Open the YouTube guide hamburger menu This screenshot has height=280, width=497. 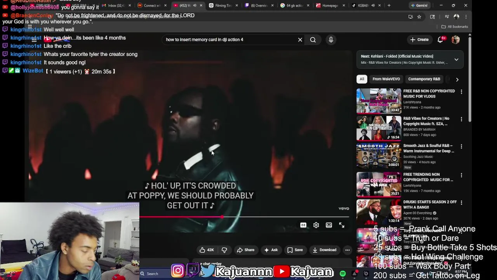pyautogui.click(x=34, y=40)
